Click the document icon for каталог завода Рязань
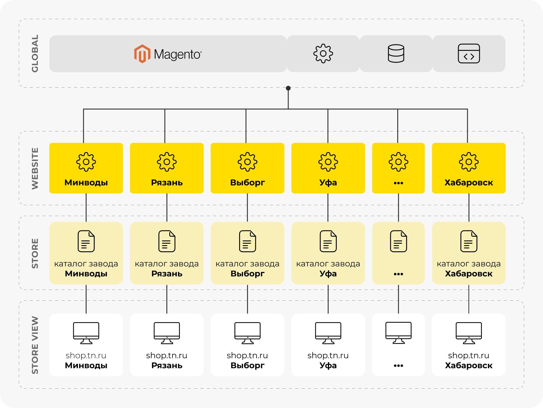 pos(167,241)
